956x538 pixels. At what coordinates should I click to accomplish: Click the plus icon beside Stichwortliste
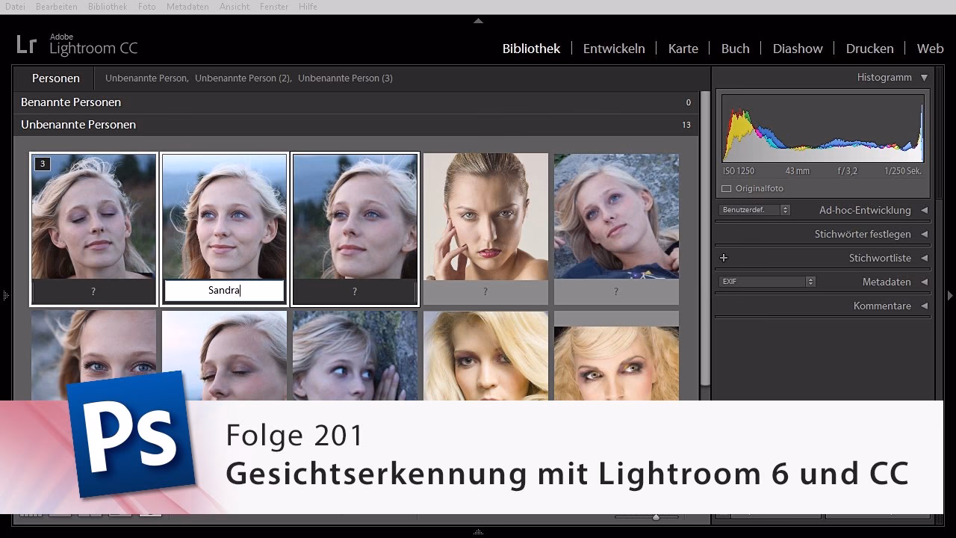click(x=723, y=258)
